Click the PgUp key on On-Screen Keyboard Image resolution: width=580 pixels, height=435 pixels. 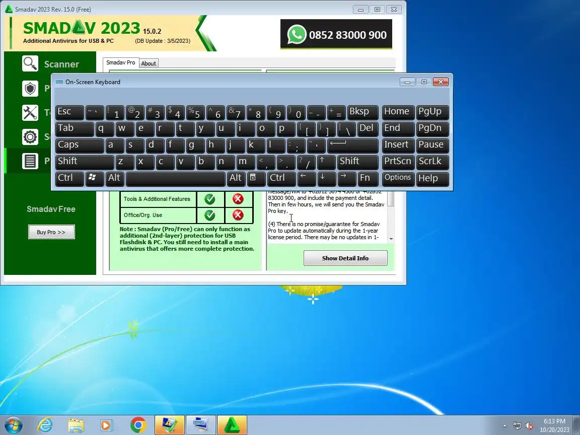(x=432, y=112)
